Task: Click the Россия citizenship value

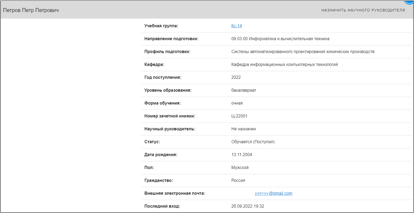Action: (x=238, y=180)
